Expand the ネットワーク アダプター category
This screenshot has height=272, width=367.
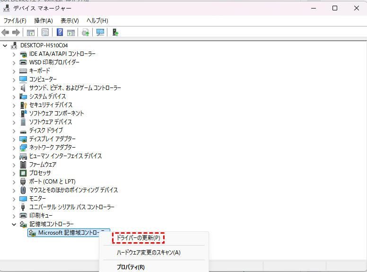[x=14, y=148]
